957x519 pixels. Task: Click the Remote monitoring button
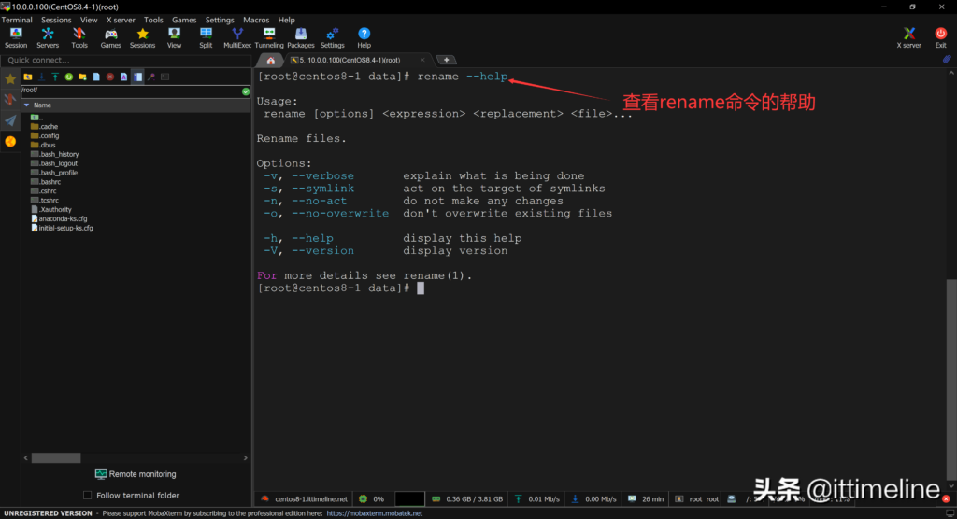(135, 474)
